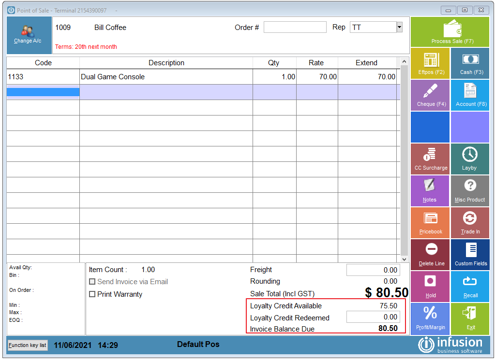Add a Misc Product
495x361 pixels.
470,191
